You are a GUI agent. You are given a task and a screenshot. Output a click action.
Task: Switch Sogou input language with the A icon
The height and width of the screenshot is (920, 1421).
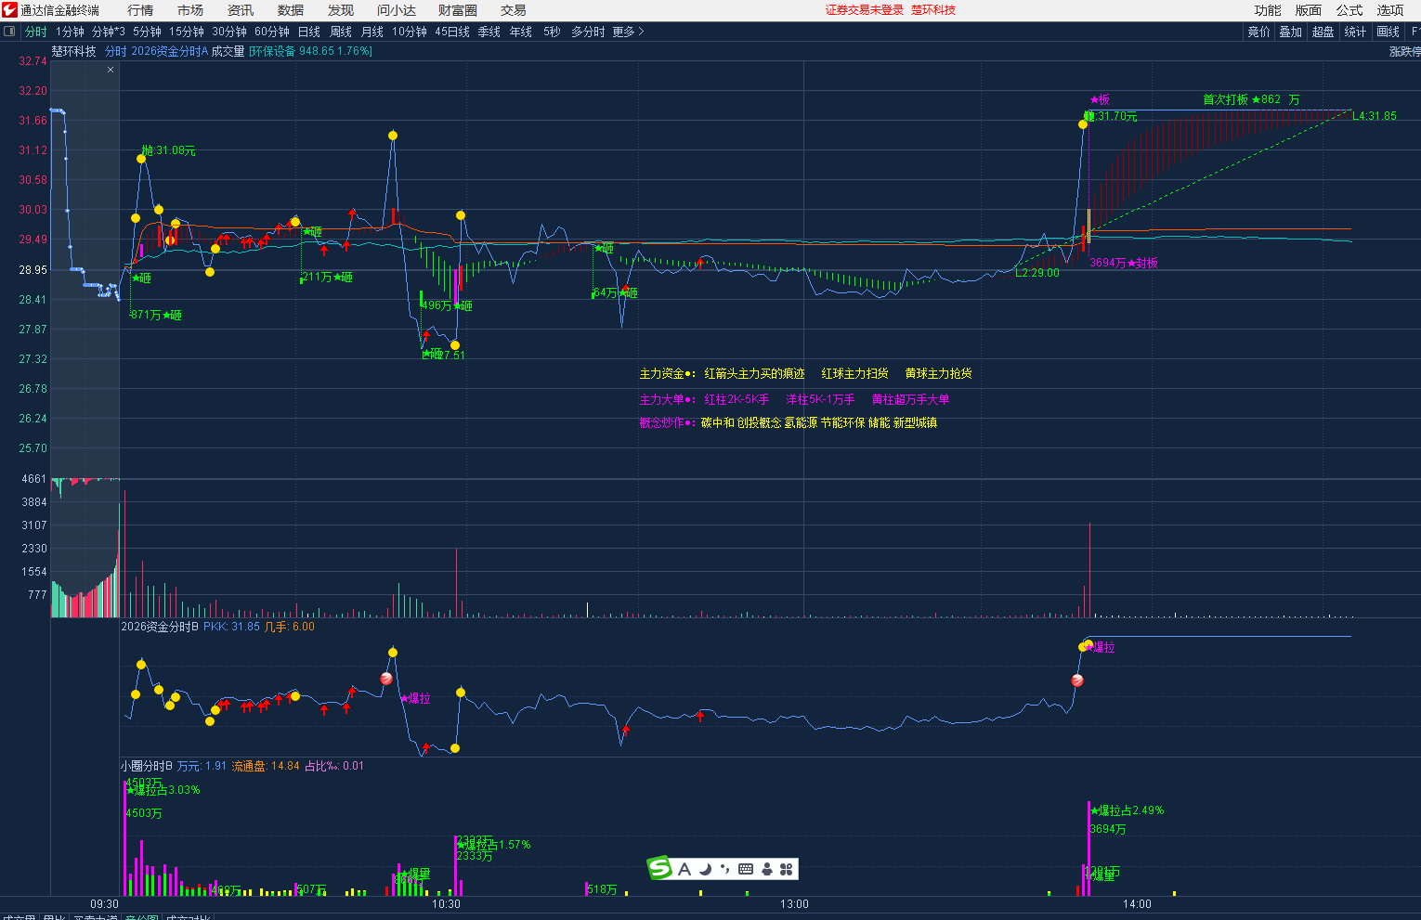coord(684,869)
